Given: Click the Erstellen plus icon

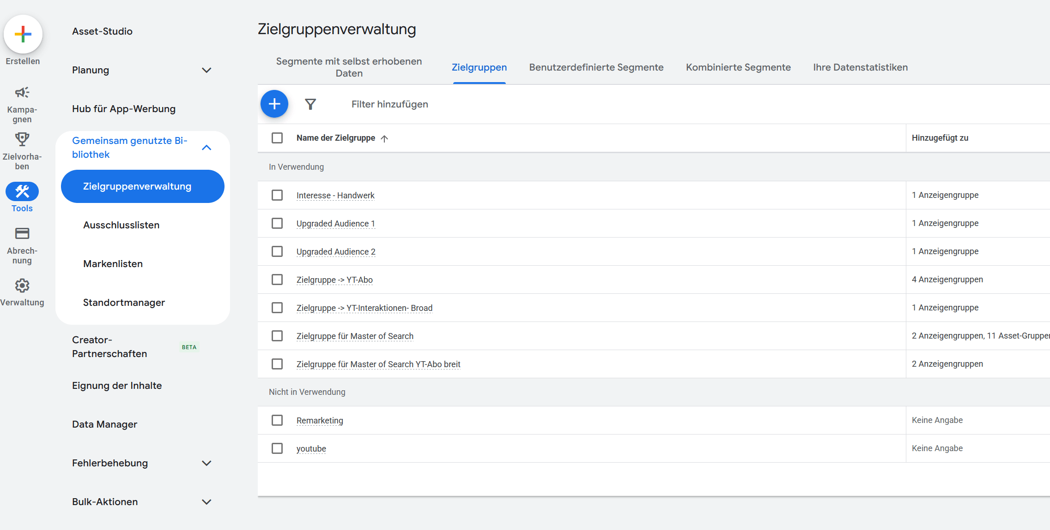Looking at the screenshot, I should coord(23,34).
